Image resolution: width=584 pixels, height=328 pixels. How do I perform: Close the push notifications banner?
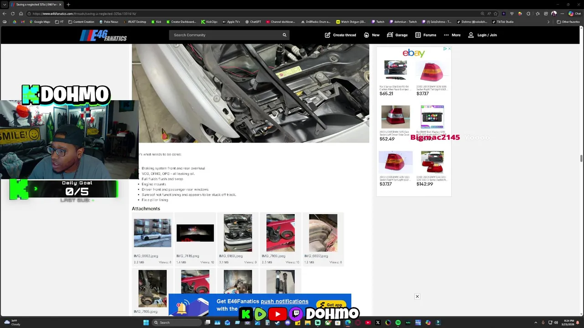[x=417, y=297]
